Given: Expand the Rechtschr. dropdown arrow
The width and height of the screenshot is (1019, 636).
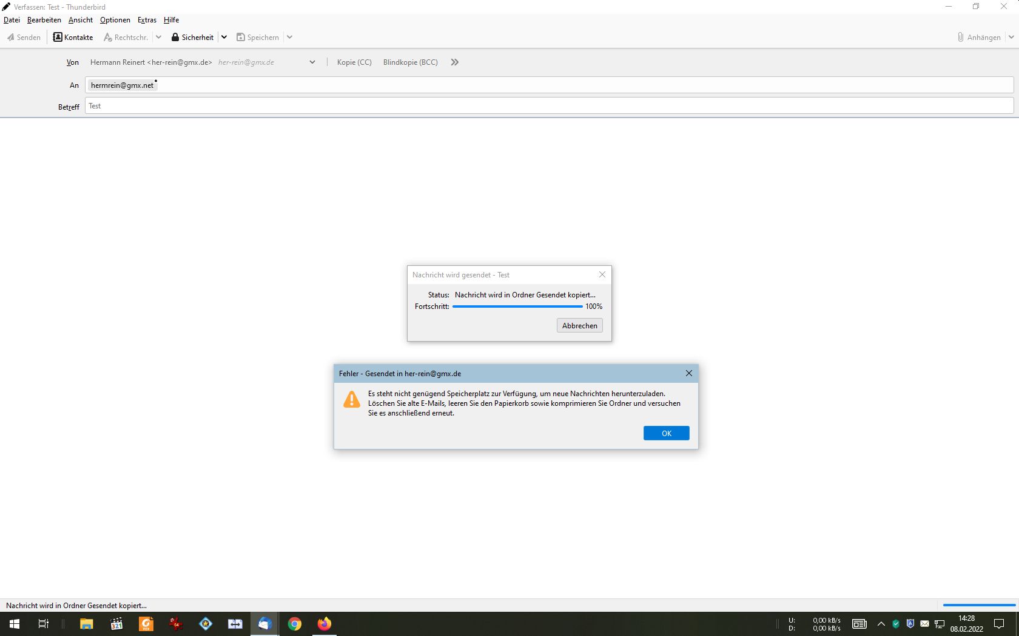Looking at the screenshot, I should pos(159,38).
